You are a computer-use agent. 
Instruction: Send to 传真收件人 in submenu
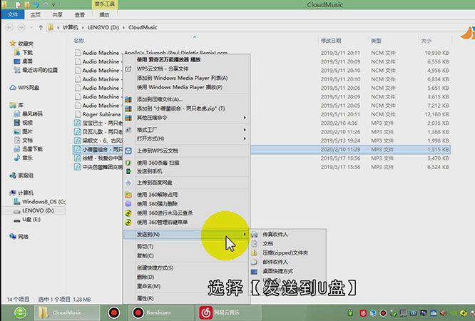click(287, 234)
